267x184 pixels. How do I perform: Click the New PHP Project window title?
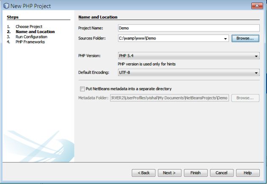(x=31, y=6)
